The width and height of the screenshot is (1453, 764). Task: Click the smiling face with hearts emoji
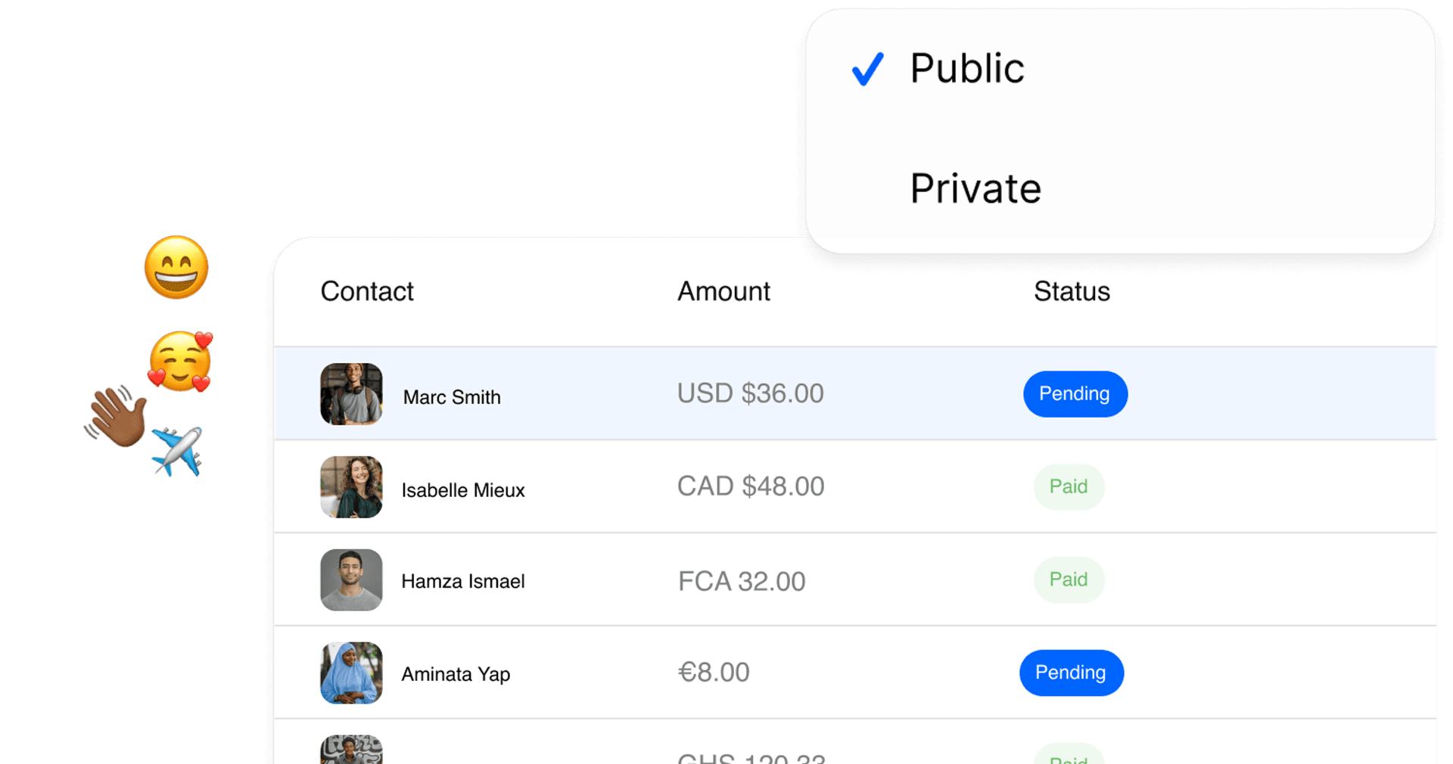[x=180, y=362]
